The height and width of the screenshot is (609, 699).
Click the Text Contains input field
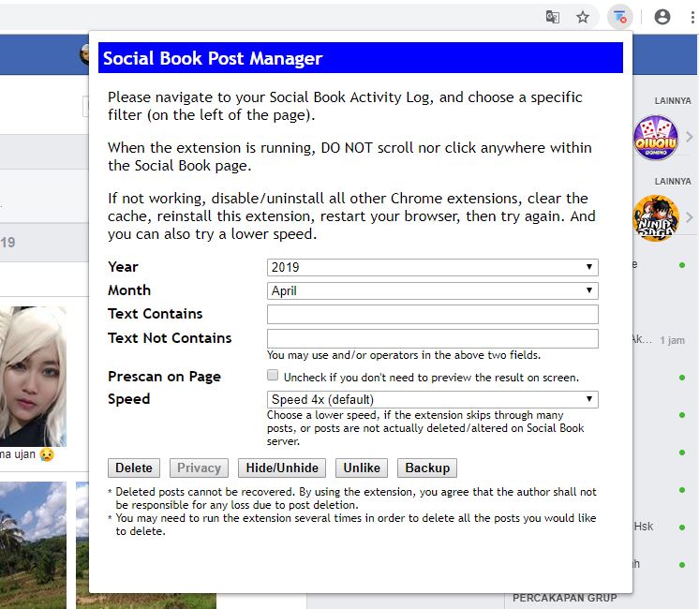(432, 314)
